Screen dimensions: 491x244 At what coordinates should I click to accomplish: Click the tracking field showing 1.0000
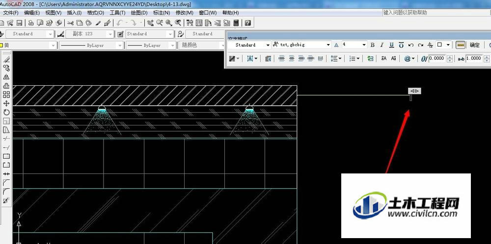pyautogui.click(x=474, y=58)
